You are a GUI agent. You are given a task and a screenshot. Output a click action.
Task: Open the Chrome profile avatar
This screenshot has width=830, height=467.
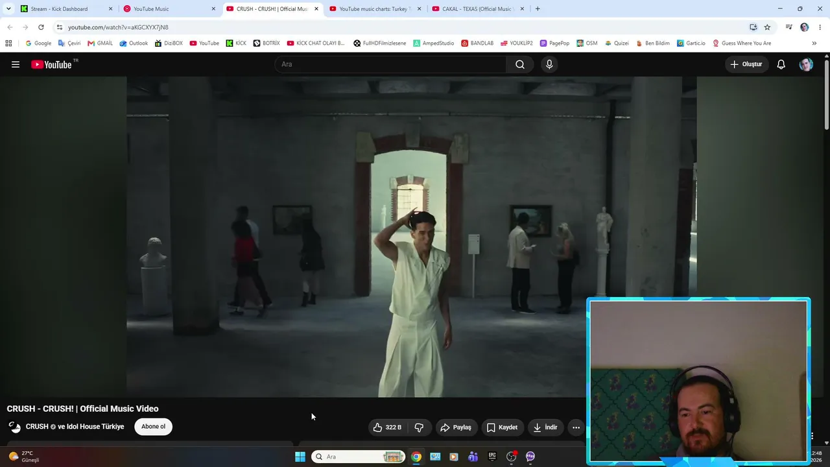coord(804,27)
